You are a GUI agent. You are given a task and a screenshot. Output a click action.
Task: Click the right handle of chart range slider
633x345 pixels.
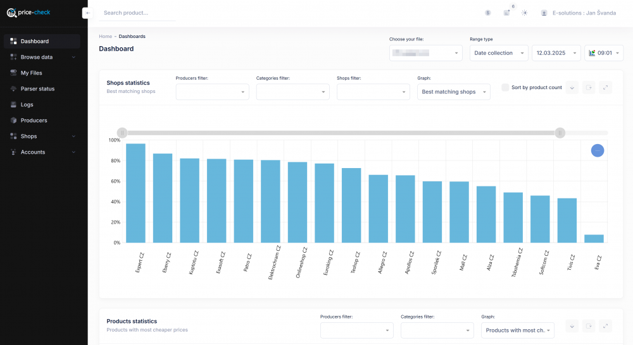click(560, 133)
